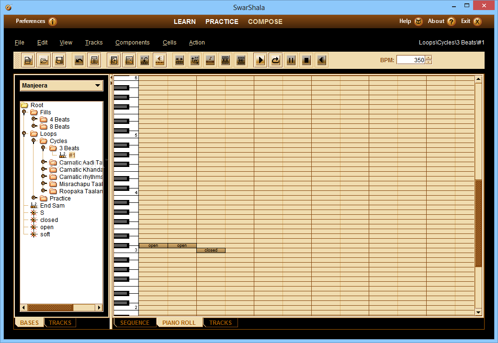Click the add track (page plus) icon
The image size is (498, 343).
click(113, 60)
